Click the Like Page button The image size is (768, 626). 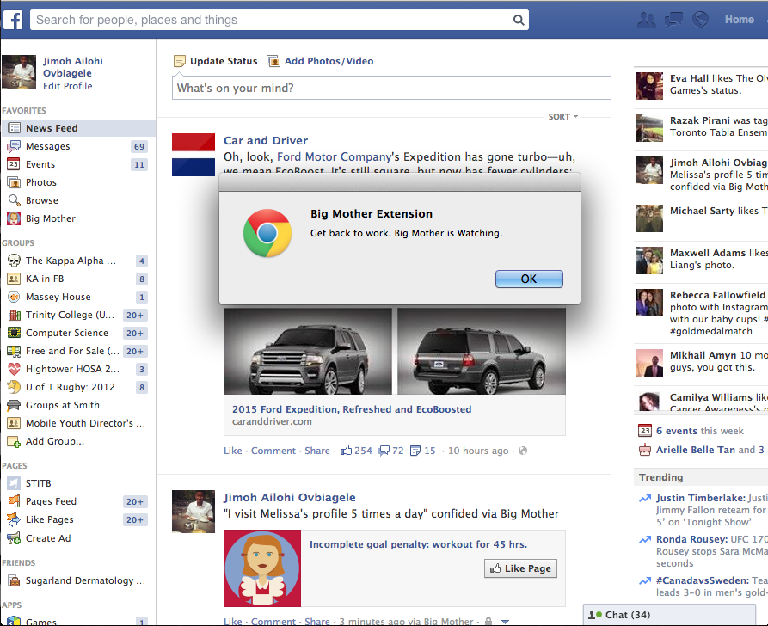[520, 568]
